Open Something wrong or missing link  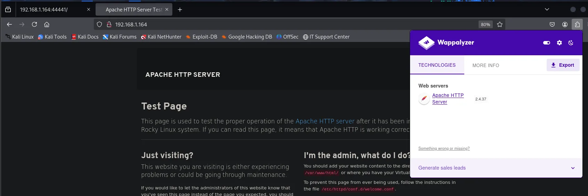coord(444,148)
